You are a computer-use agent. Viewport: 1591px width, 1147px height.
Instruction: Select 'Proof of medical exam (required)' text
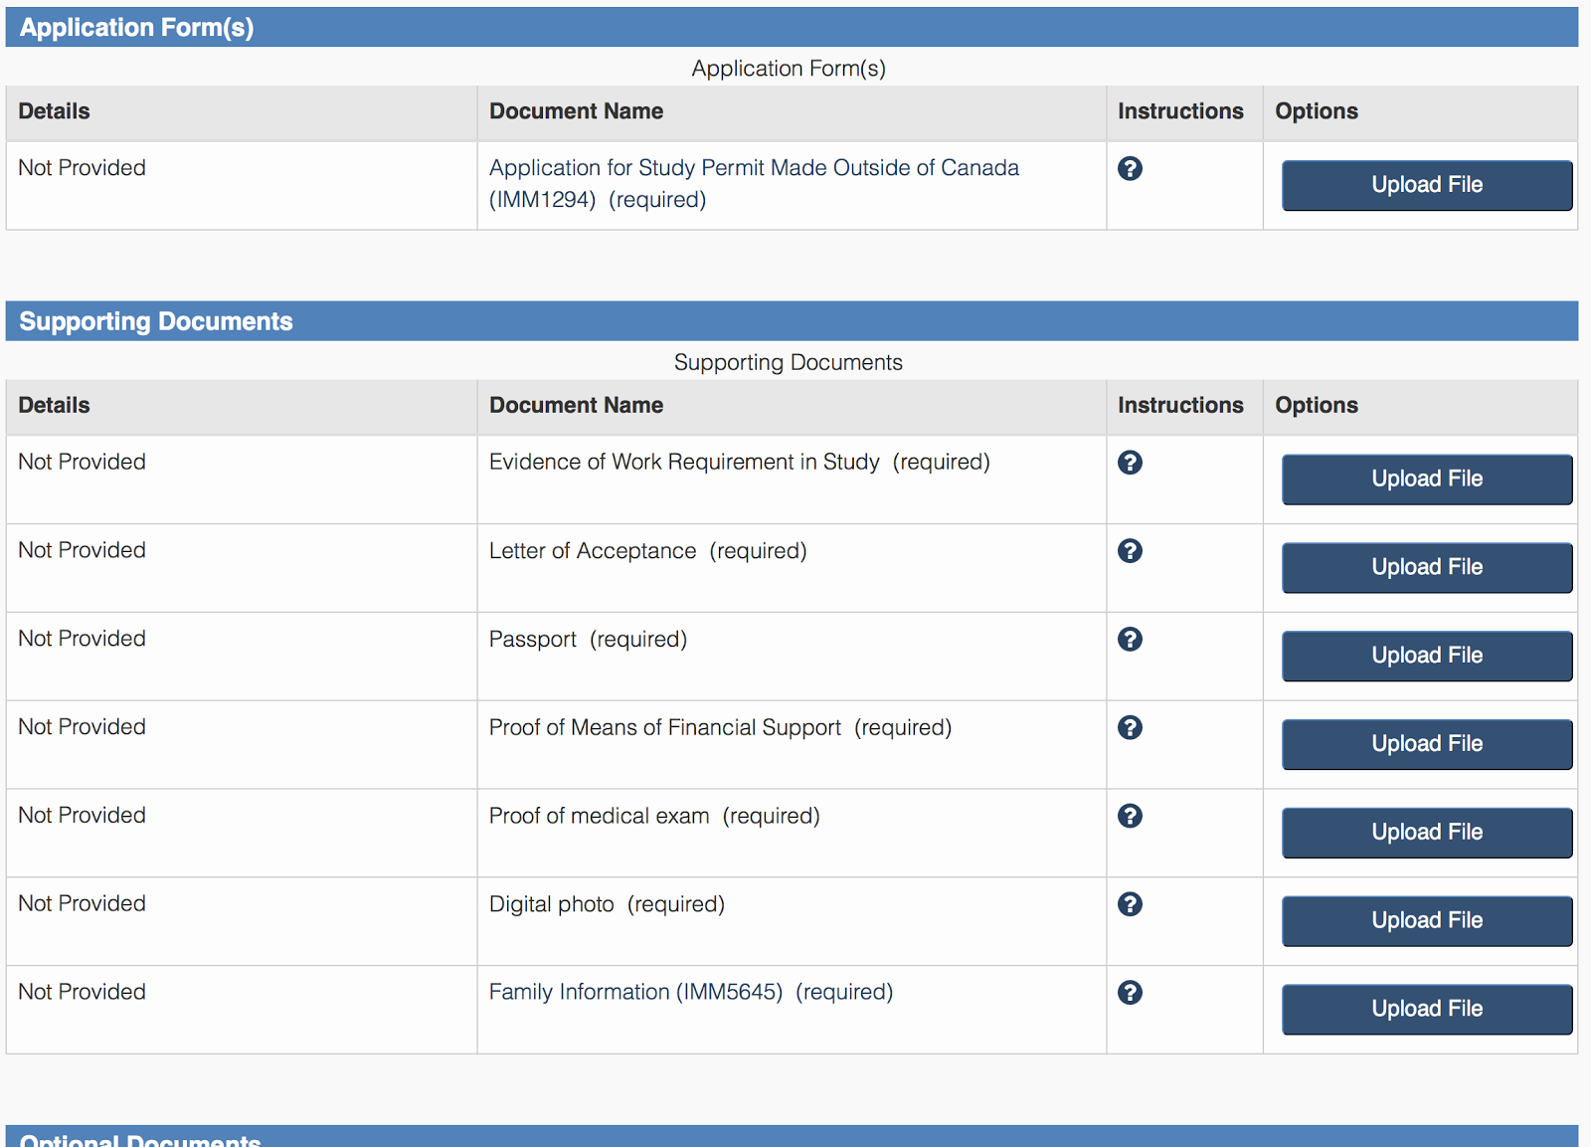654,816
